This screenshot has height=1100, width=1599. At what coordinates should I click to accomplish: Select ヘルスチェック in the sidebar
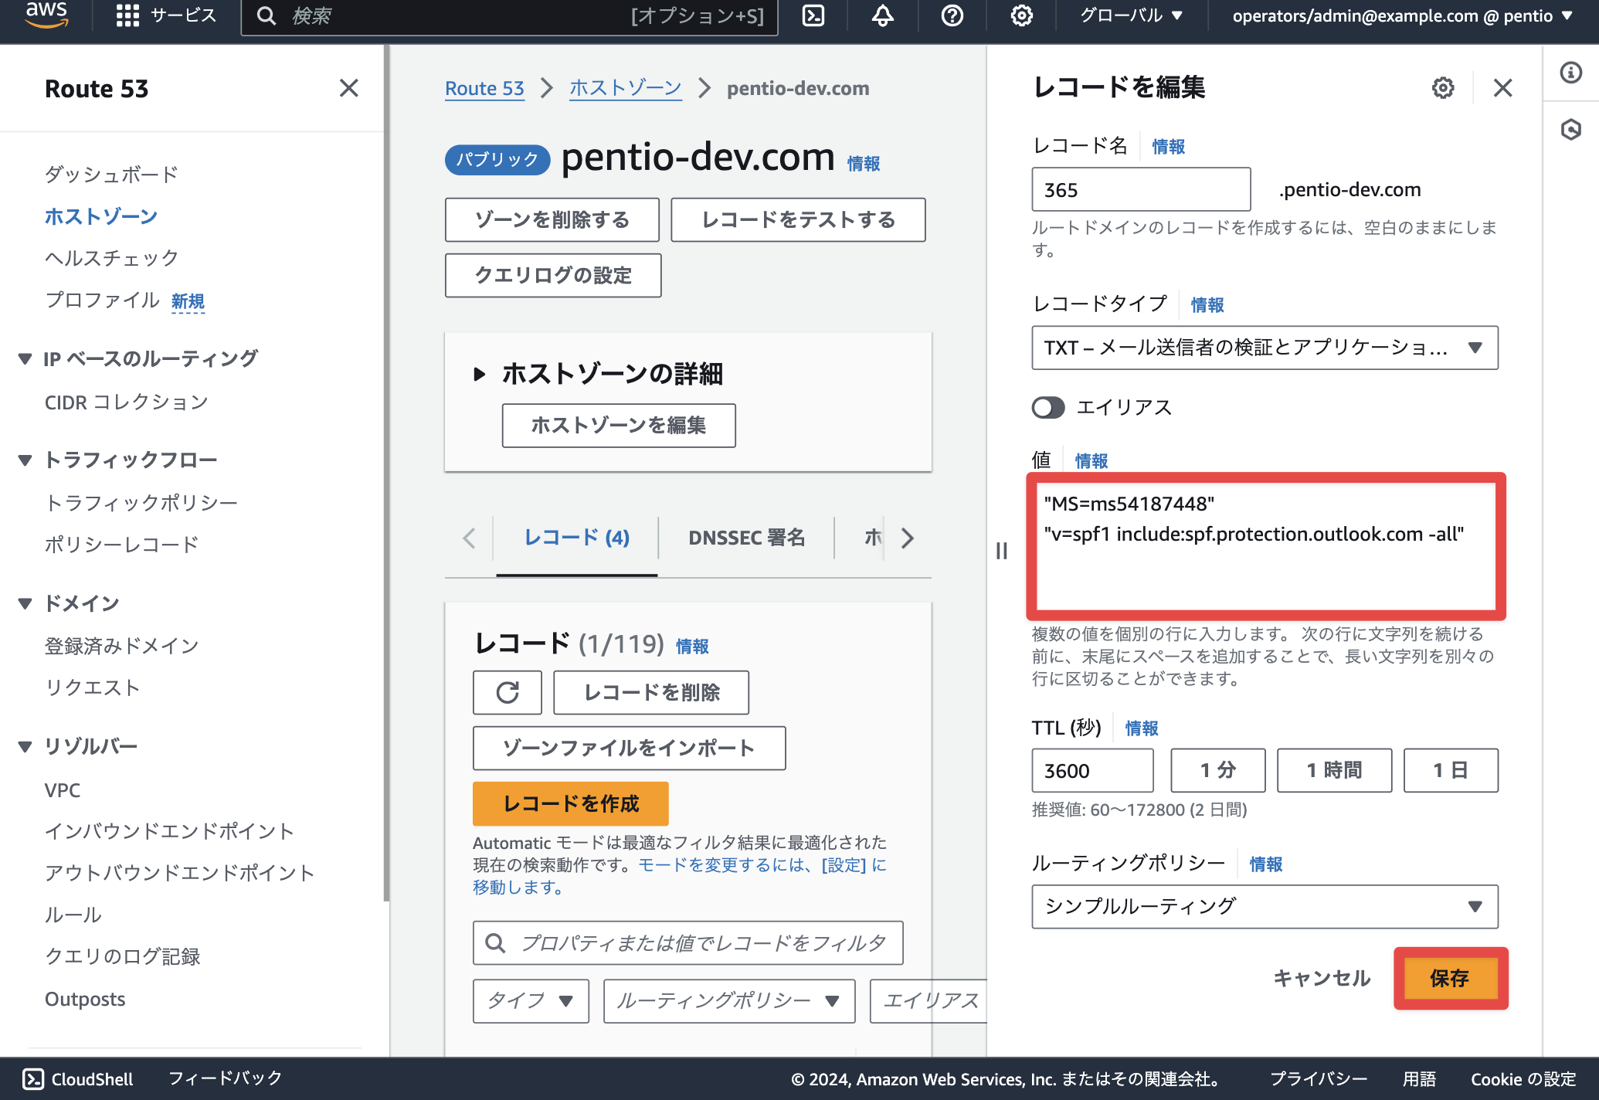pyautogui.click(x=112, y=258)
